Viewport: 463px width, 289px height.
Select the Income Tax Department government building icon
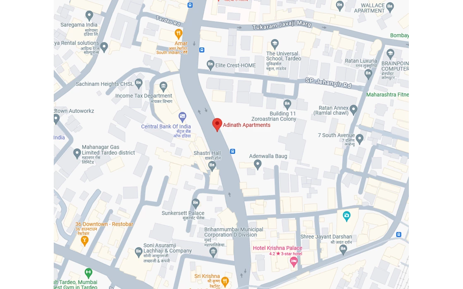pyautogui.click(x=163, y=87)
